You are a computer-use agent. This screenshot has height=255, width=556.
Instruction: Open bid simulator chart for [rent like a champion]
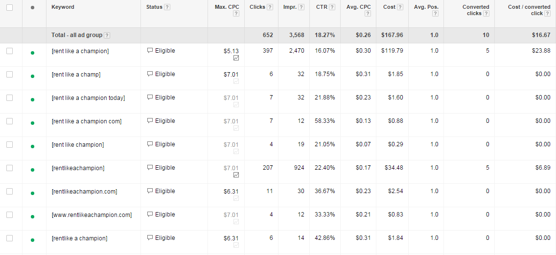tap(236, 58)
